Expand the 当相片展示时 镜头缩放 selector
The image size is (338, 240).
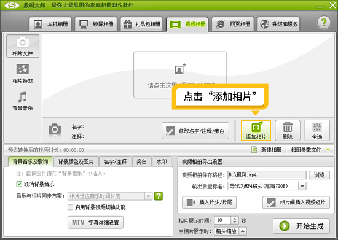(x=243, y=231)
